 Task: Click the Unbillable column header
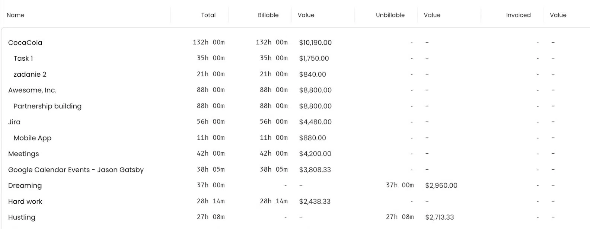tap(390, 15)
